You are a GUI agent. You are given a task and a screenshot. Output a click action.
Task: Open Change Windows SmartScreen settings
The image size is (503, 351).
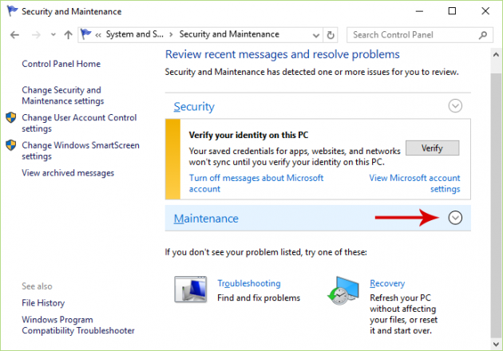pyautogui.click(x=80, y=151)
